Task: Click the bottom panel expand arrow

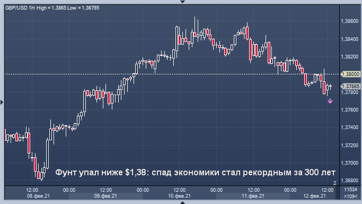Action: pyautogui.click(x=182, y=202)
